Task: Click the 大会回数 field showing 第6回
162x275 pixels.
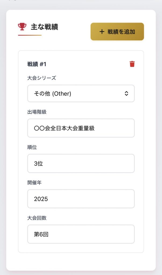Action: pyautogui.click(x=81, y=234)
